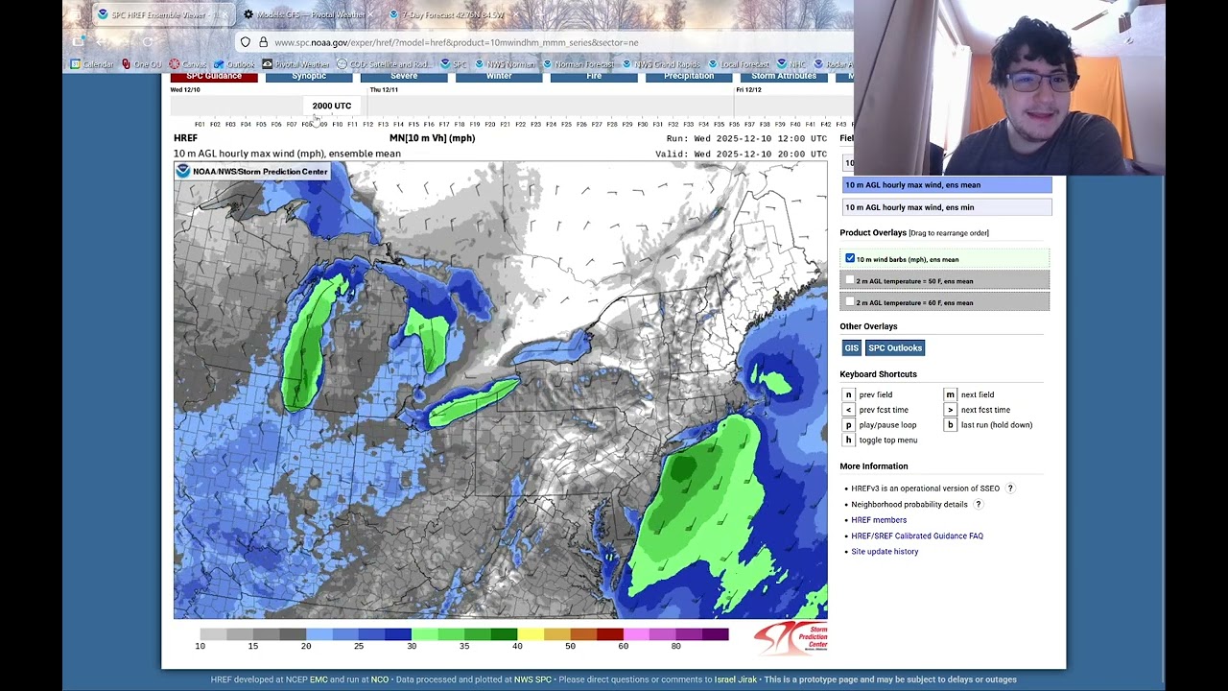Viewport: 1228px width, 691px height.
Task: Open the Canvas bookmark
Action: point(189,64)
